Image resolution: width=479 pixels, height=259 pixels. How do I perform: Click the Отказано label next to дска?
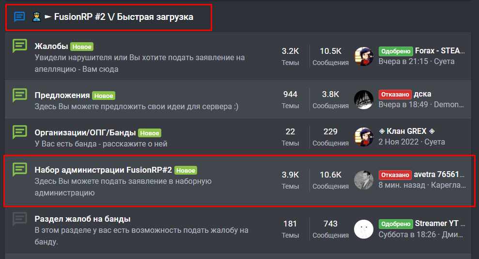(395, 95)
